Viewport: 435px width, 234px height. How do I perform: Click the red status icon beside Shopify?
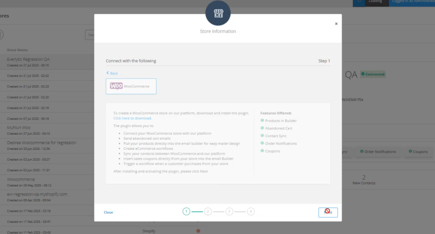pyautogui.click(x=198, y=231)
